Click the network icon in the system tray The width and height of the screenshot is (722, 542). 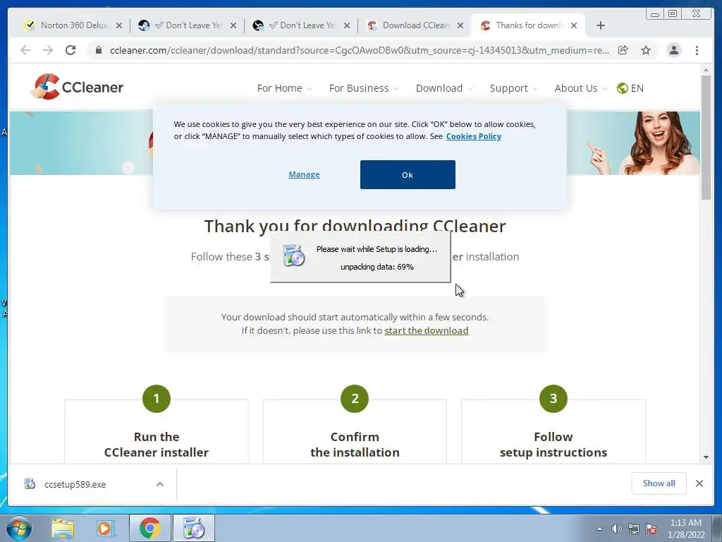click(x=634, y=529)
